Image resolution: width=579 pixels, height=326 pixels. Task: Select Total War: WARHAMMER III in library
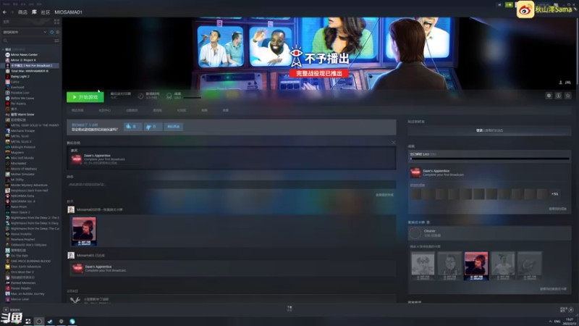click(30, 71)
